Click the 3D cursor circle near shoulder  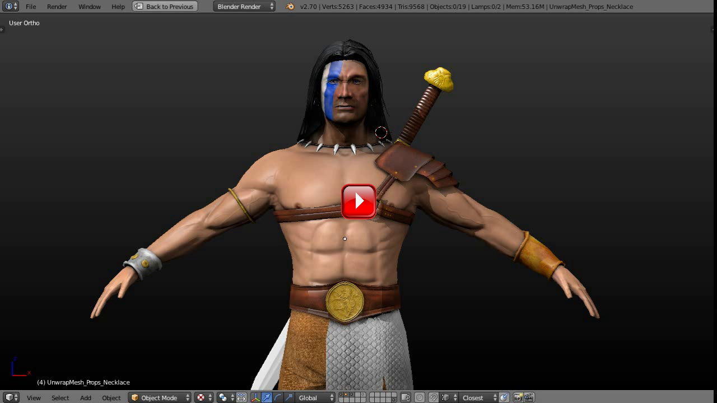[x=381, y=133]
